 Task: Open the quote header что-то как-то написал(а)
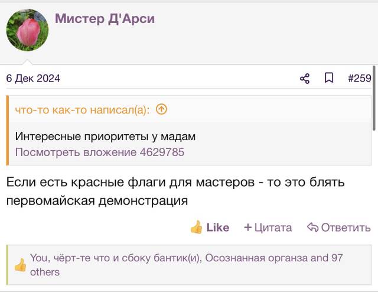(x=82, y=110)
